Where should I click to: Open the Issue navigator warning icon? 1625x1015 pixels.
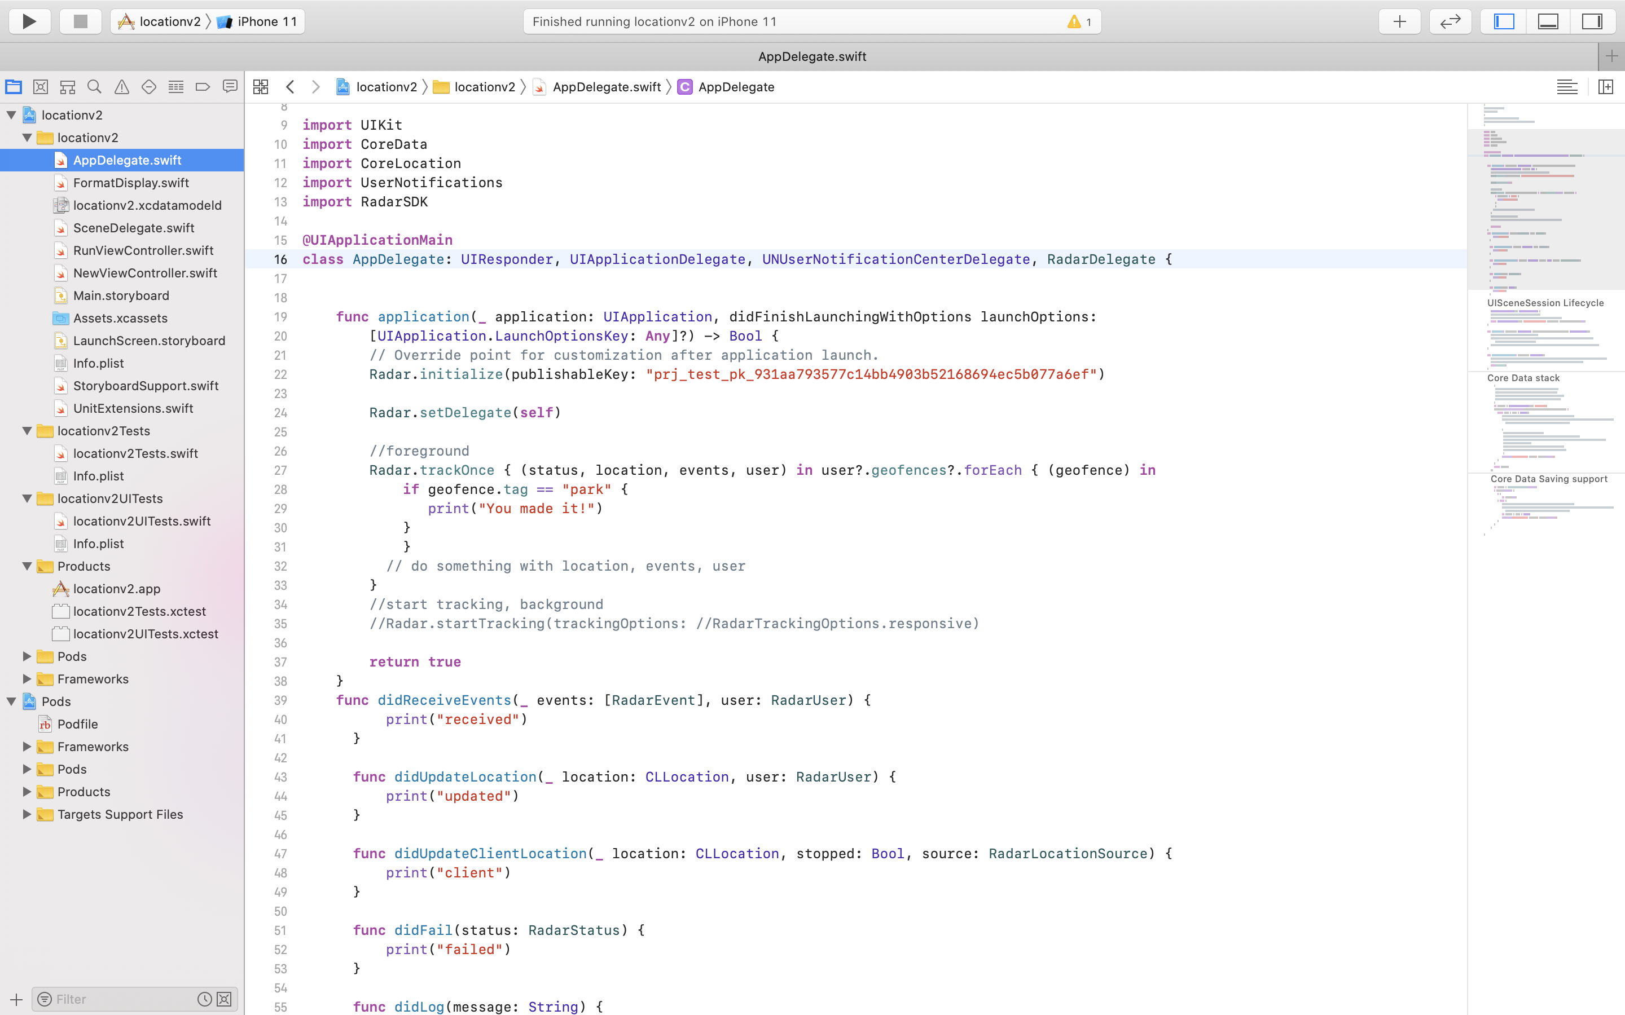pyautogui.click(x=121, y=87)
